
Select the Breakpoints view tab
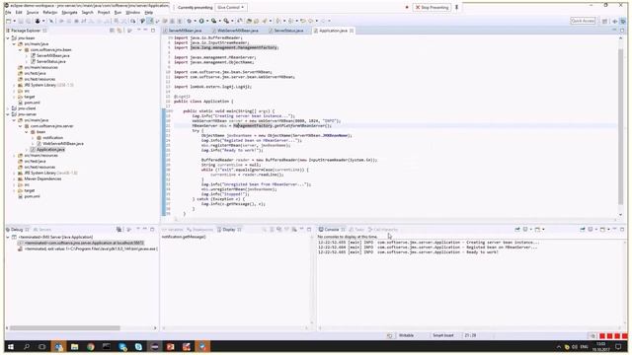(x=199, y=230)
